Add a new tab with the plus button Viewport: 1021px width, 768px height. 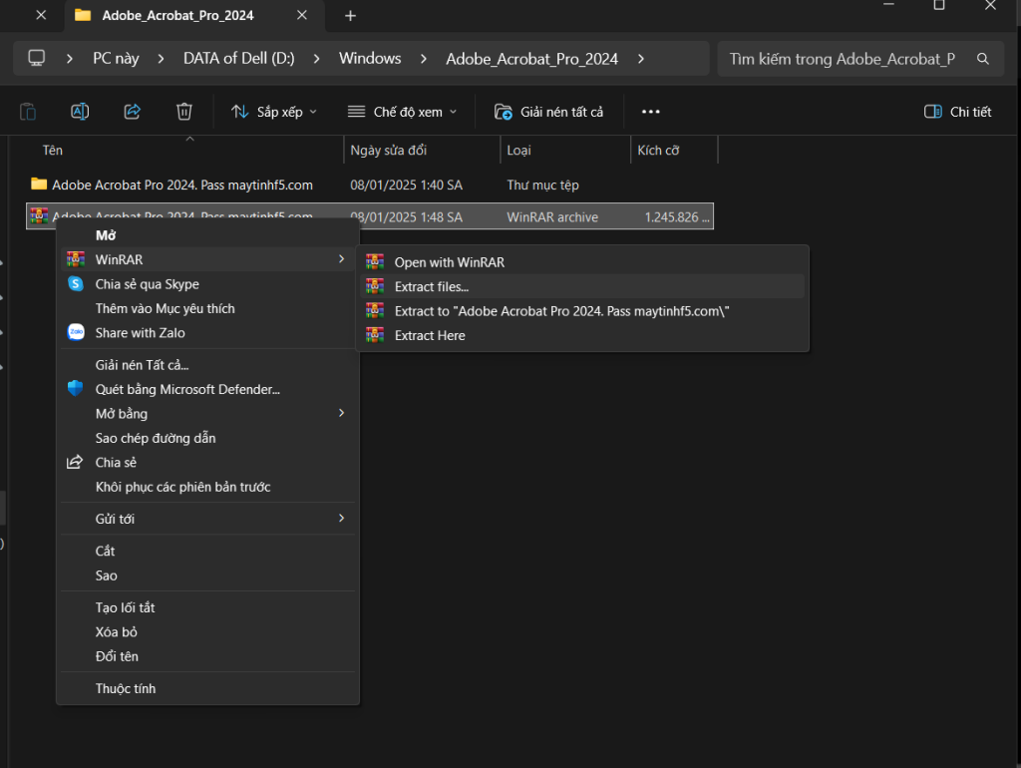point(350,16)
